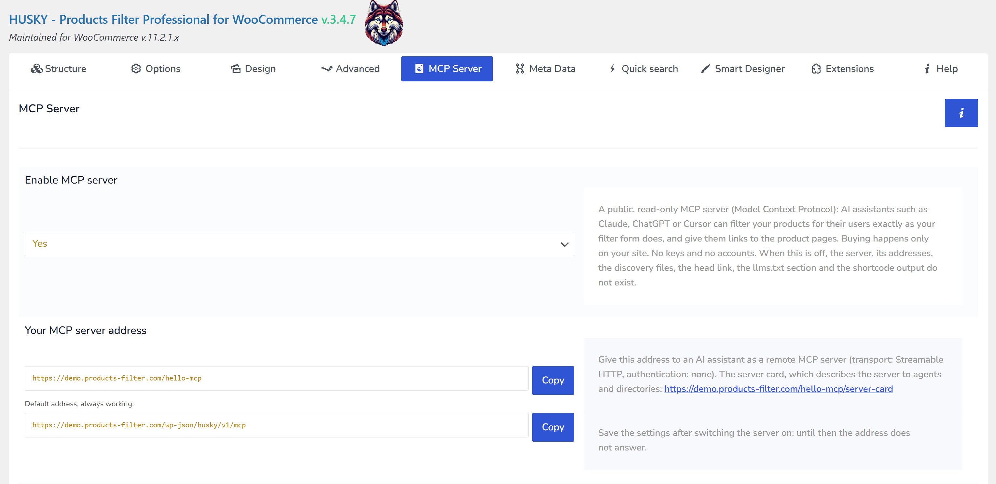
Task: Go to the Smart Designer tab
Action: click(x=743, y=69)
